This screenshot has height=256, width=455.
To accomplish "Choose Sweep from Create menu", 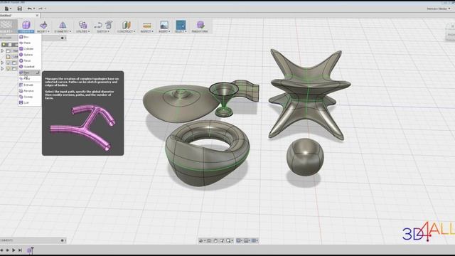I will point(30,97).
